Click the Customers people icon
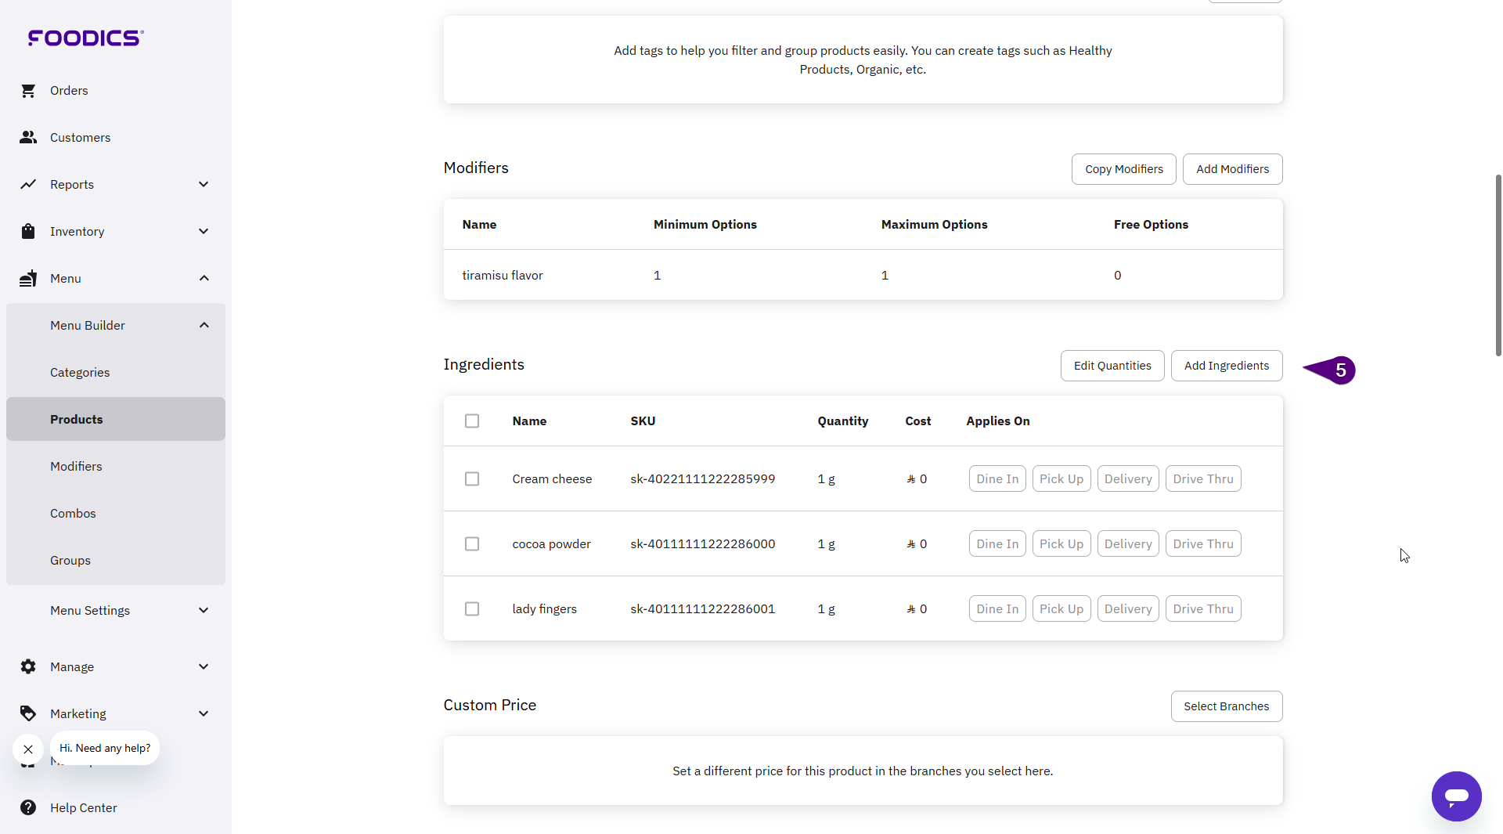The width and height of the screenshot is (1503, 834). pyautogui.click(x=28, y=138)
